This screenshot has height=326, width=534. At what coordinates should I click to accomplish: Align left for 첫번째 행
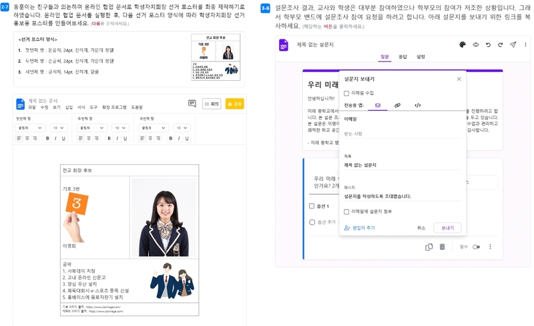[x=19, y=138]
